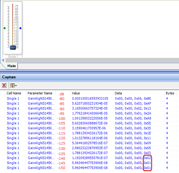Click the green diamond marker beside slider
Screen dimensions: 179x173
[5, 28]
